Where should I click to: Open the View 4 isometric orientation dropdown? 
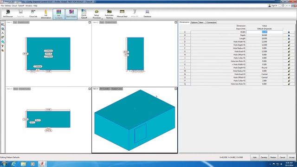point(105,89)
